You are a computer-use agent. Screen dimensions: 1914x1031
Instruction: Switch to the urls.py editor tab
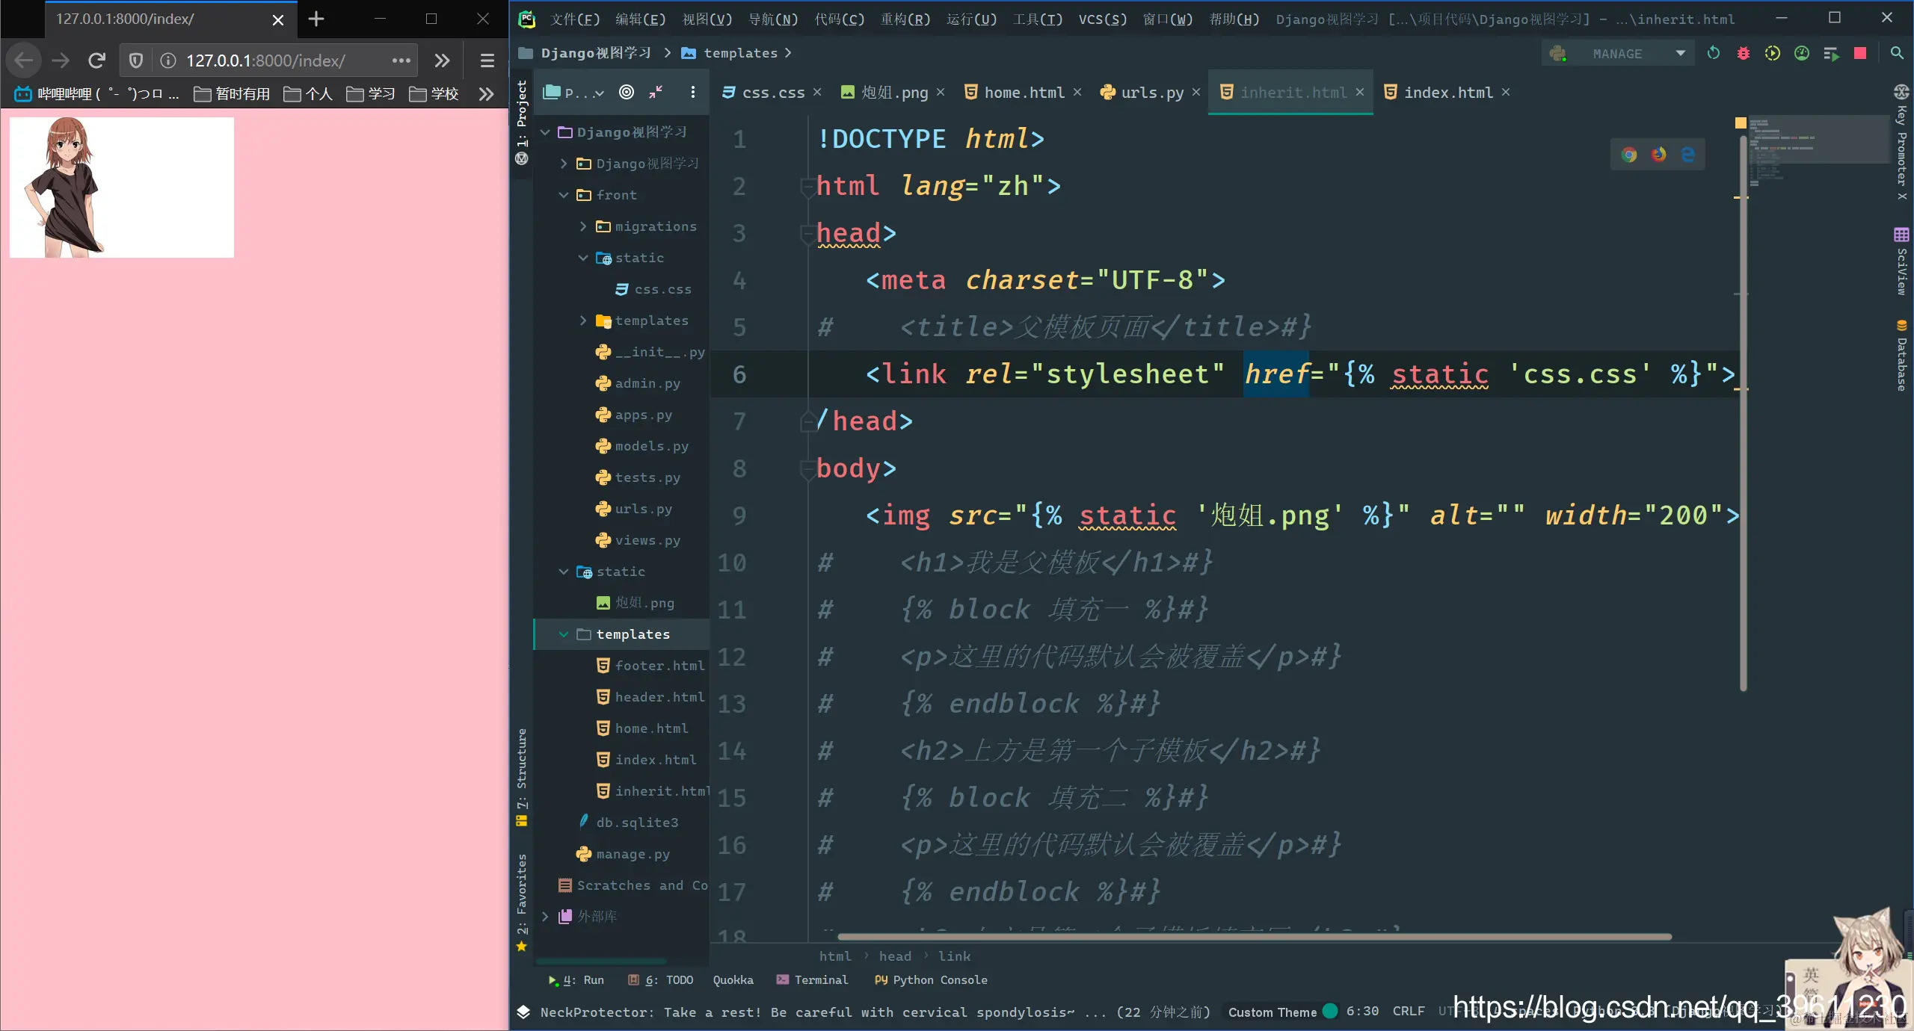1151,93
